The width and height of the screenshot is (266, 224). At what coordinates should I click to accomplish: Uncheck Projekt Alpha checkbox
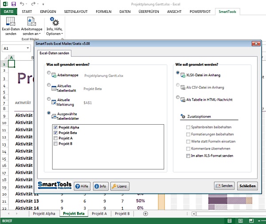click(x=55, y=127)
